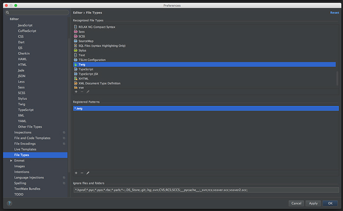Image resolution: width=343 pixels, height=211 pixels.
Task: Open Images settings page
Action: coord(20,166)
